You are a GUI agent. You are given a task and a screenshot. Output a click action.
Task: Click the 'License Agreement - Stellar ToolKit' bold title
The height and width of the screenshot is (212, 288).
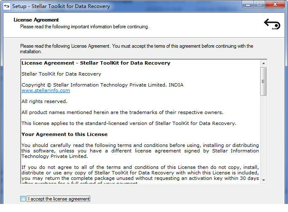tap(96, 63)
